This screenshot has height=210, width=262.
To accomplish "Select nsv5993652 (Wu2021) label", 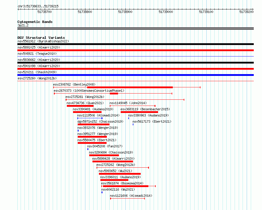I will pyautogui.click(x=115, y=171).
